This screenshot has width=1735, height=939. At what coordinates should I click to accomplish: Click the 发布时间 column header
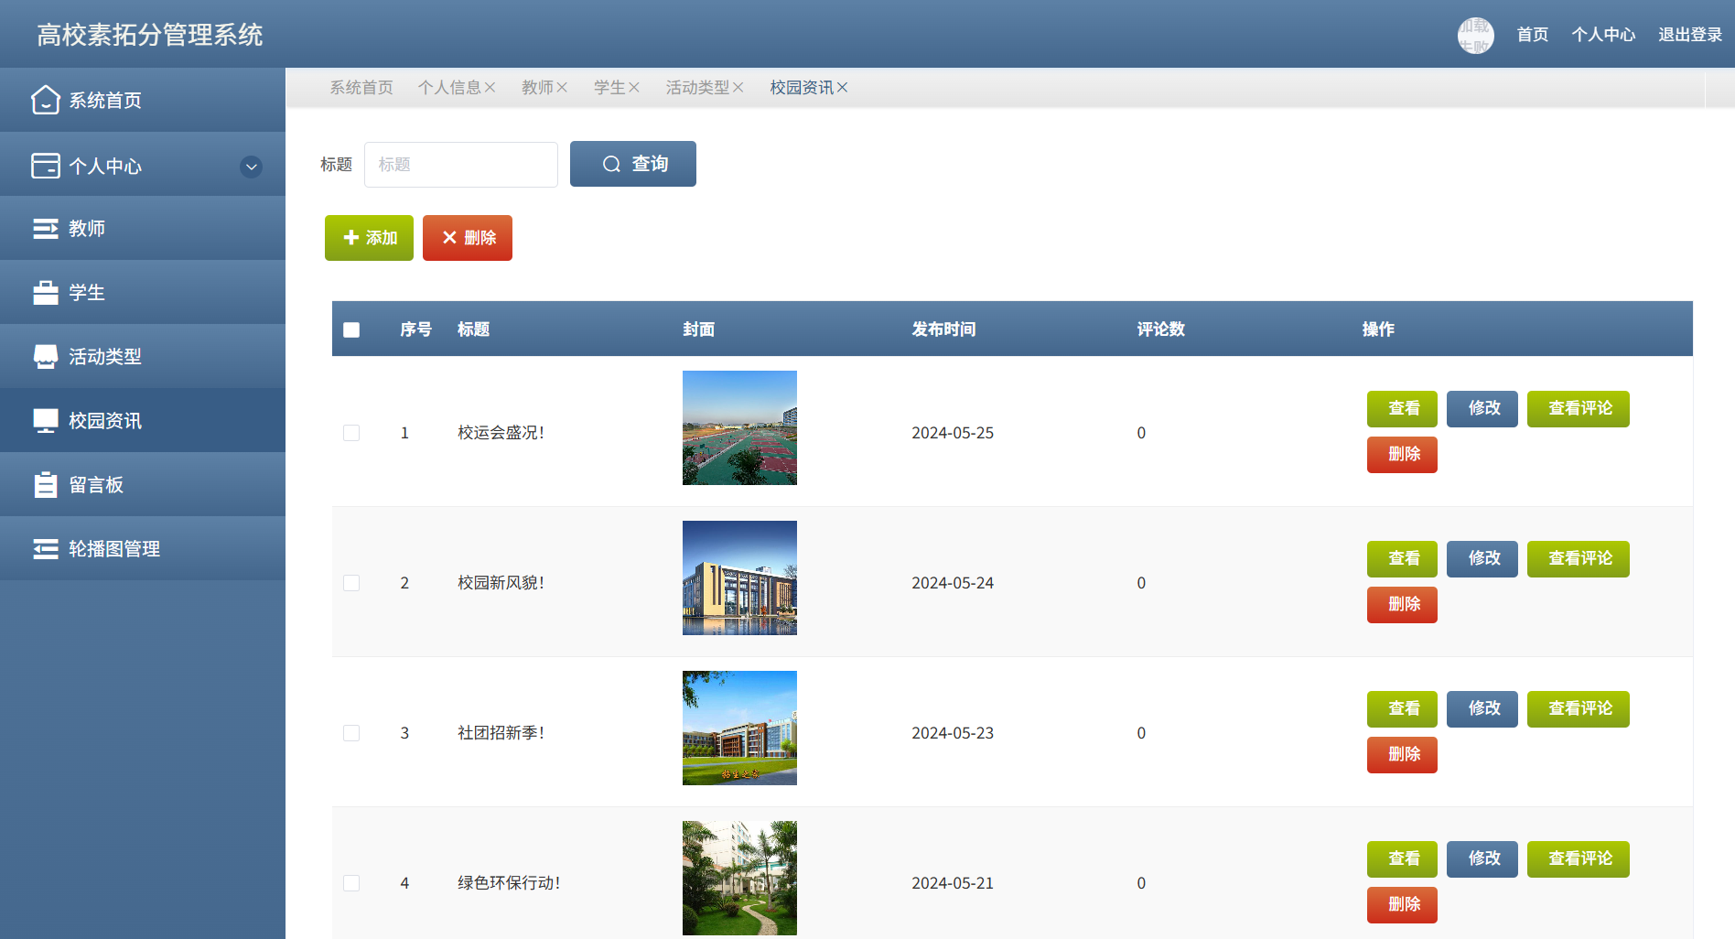point(943,329)
